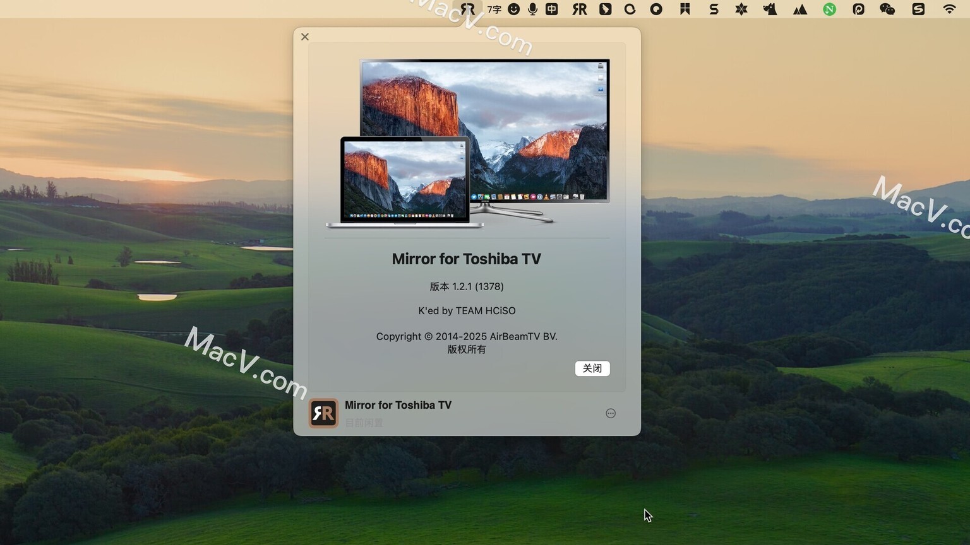
Task: Click the version text 版本 1.2.1 (1378)
Action: click(467, 286)
